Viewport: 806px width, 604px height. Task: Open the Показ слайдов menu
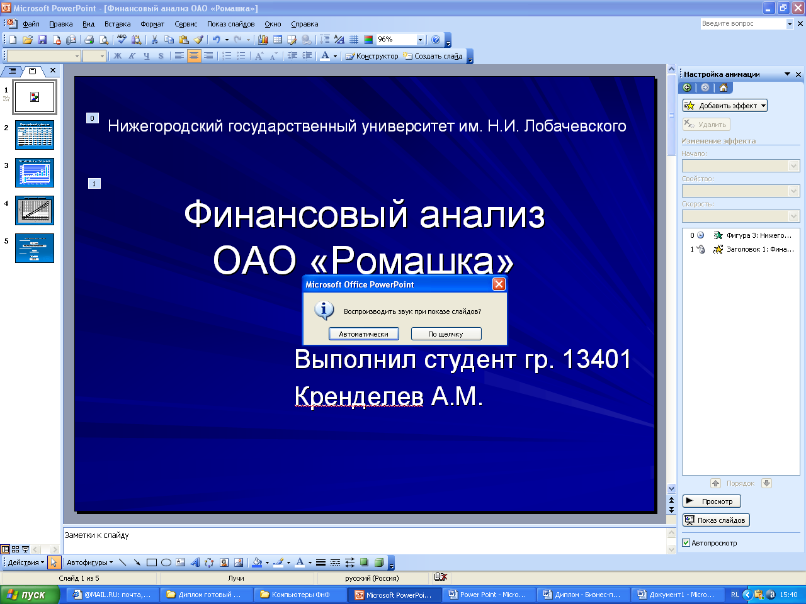coord(231,24)
